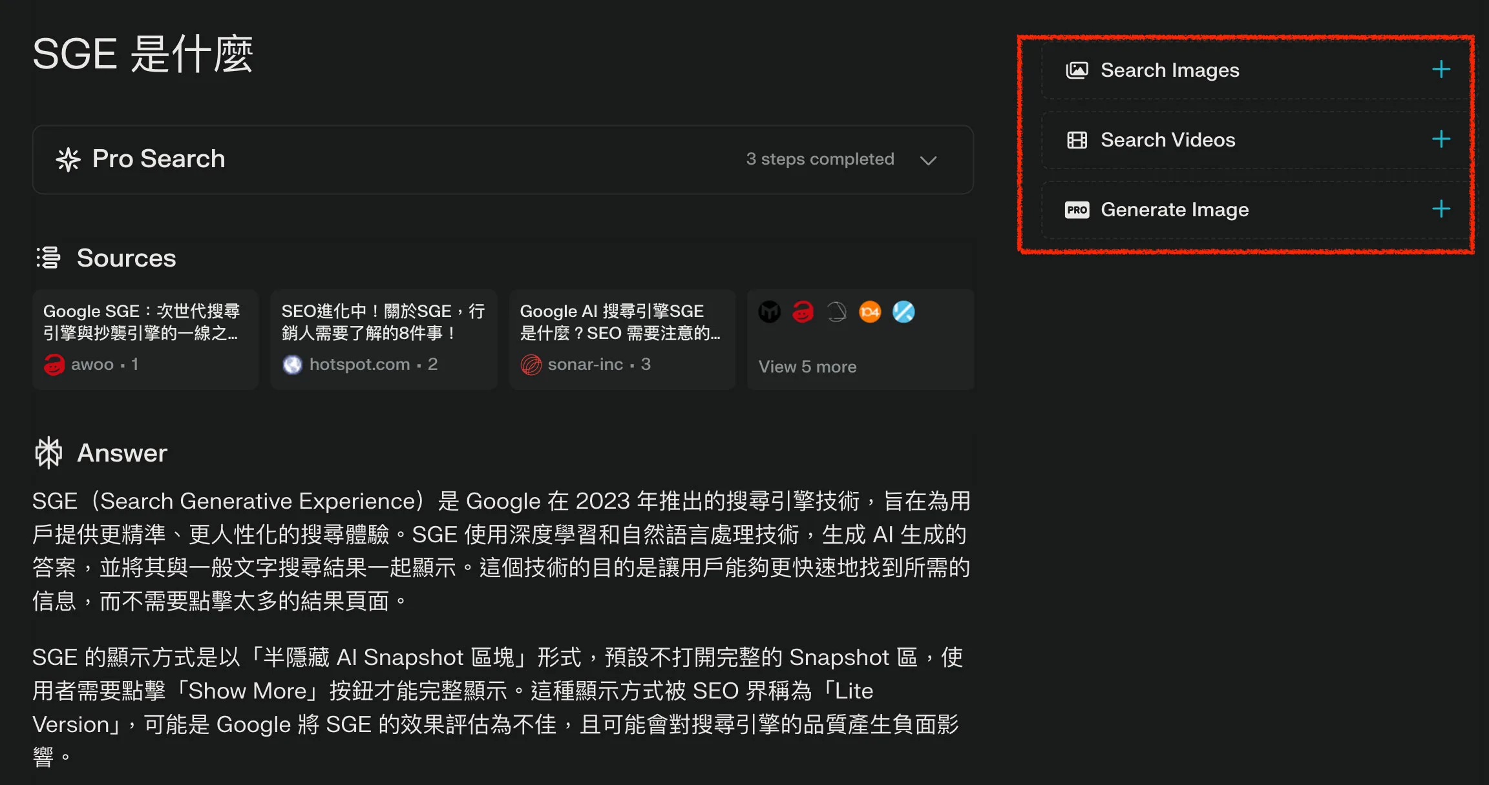Click the plus icon beside Search Videos
The image size is (1489, 785).
1441,139
